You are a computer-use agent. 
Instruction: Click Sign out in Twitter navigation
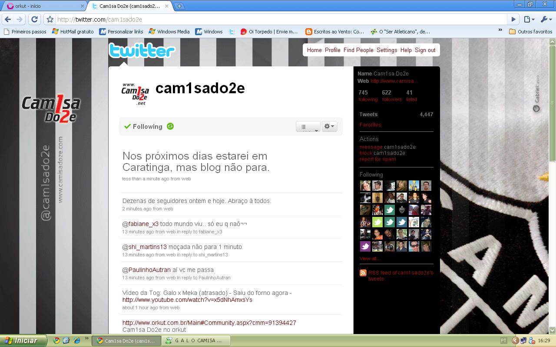[425, 50]
